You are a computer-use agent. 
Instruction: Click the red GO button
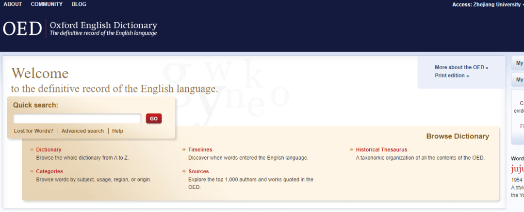pyautogui.click(x=154, y=119)
